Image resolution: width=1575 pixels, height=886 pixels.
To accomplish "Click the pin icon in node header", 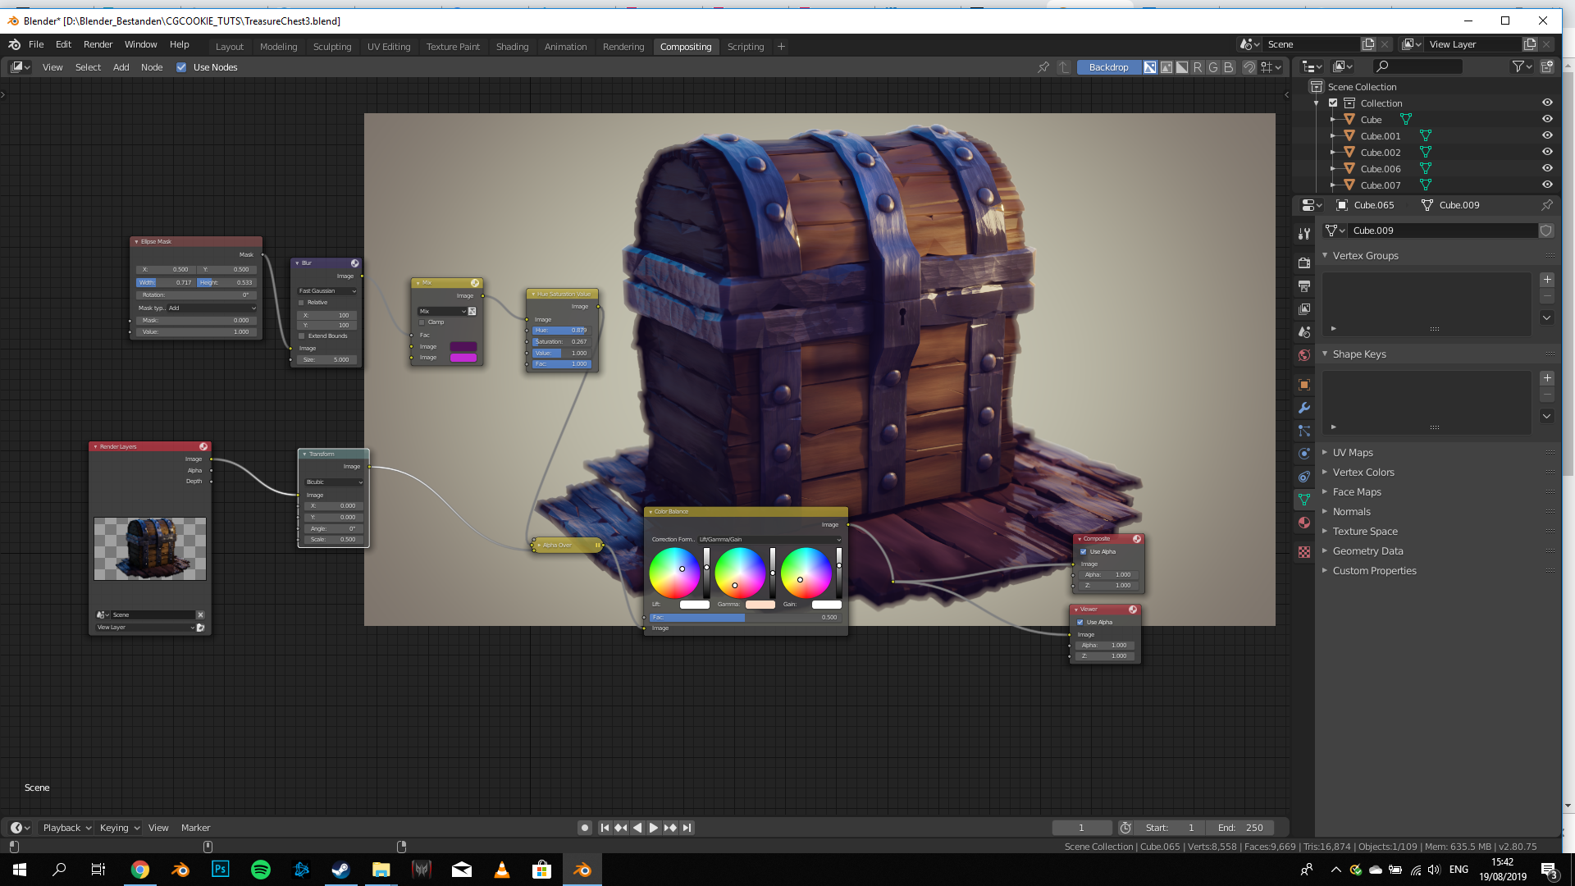I will click(1043, 67).
